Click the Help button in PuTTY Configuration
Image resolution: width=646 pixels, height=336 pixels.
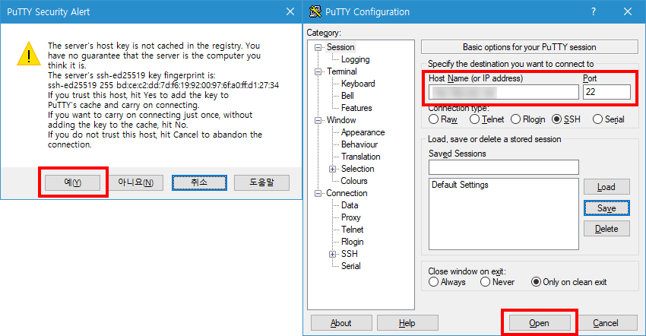tap(407, 323)
